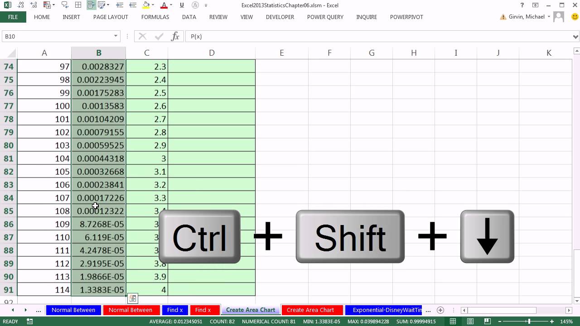Open the HOME ribbon tab
Viewport: 580px width, 326px height.
coord(42,17)
